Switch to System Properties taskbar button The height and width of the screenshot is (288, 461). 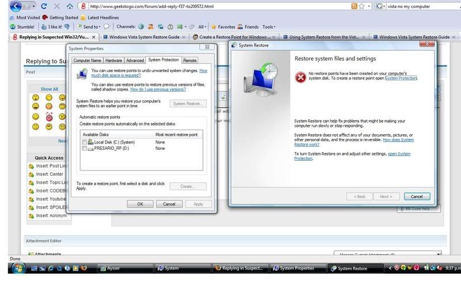click(x=297, y=268)
